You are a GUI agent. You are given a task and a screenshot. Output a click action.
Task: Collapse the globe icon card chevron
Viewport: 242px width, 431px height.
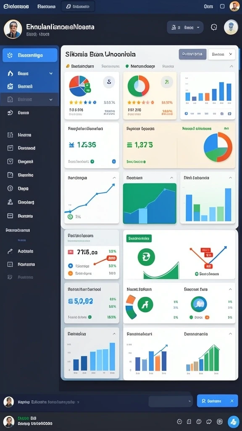click(230, 289)
